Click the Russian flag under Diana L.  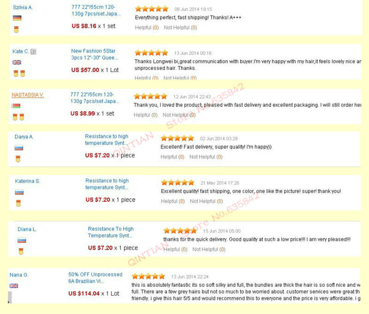(22, 240)
